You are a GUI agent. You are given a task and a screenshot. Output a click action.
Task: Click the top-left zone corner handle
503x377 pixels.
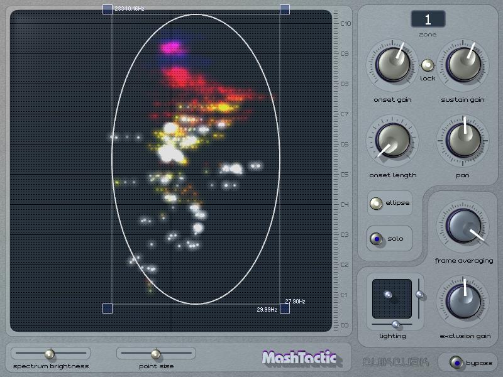point(108,9)
